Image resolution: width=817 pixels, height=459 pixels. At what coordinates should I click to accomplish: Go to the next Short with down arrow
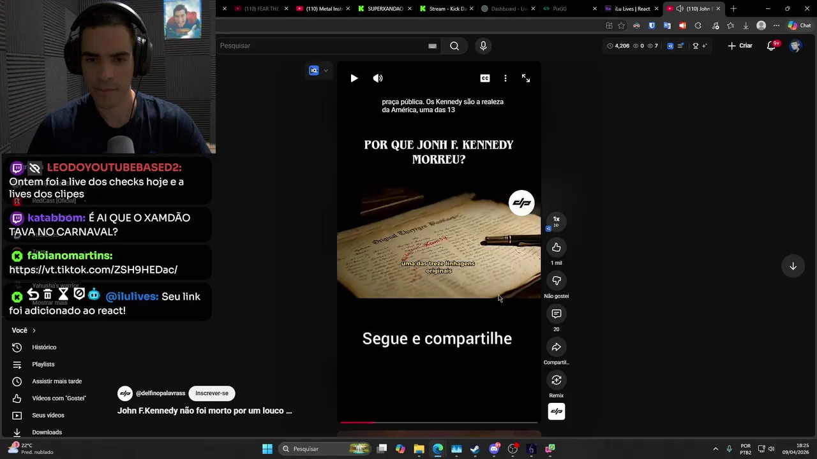tap(793, 266)
